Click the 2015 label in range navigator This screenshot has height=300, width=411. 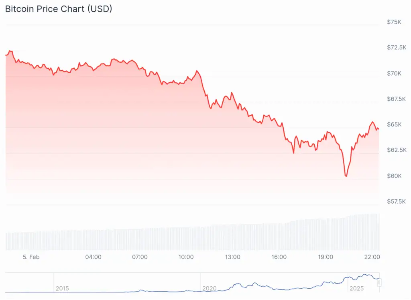pyautogui.click(x=62, y=288)
